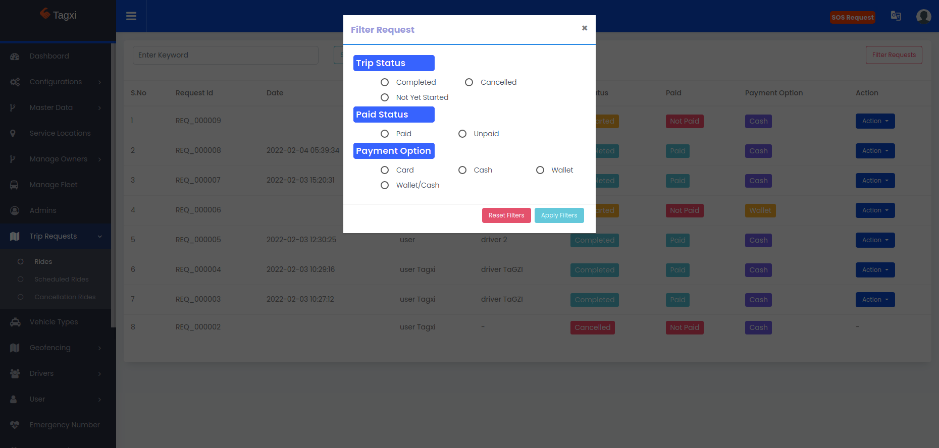Click the Enter Keyword search field

tap(225, 55)
